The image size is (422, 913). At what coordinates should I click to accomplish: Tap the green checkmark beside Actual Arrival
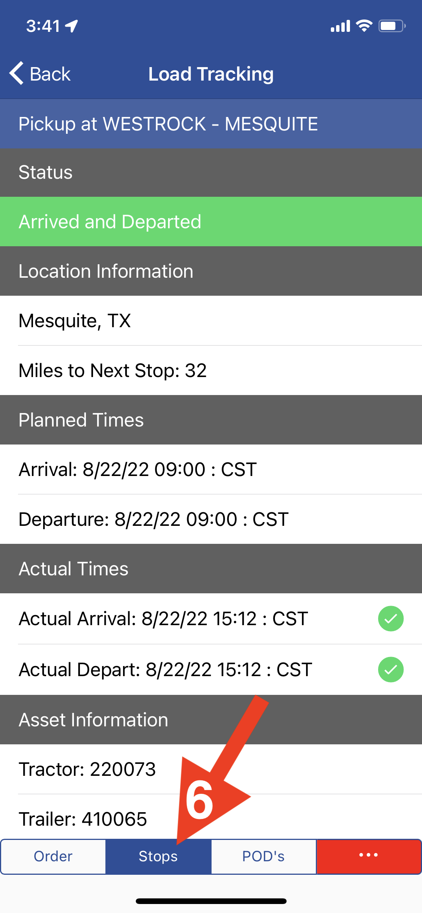pos(390,618)
